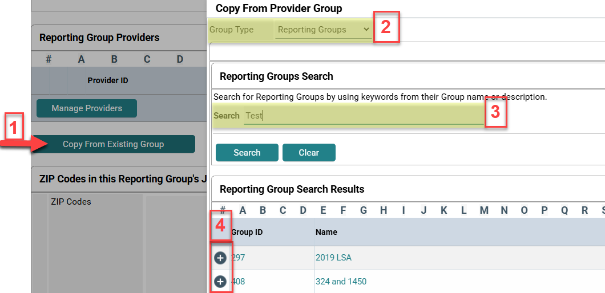
Task: Click the Manage Providers button
Action: pyautogui.click(x=87, y=108)
